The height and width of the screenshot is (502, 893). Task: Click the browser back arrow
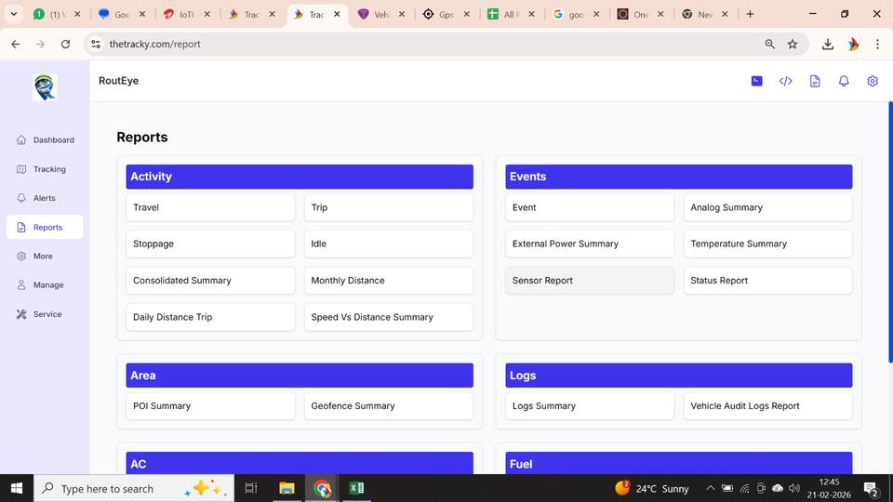pos(16,44)
